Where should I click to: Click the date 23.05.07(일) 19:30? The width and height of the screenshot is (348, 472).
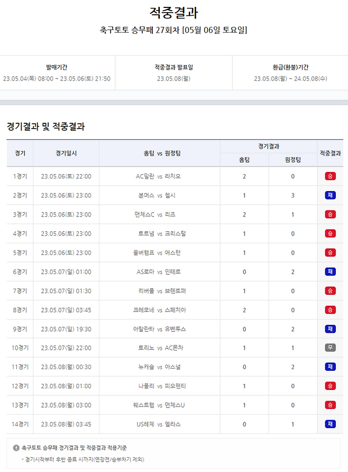[x=66, y=329]
